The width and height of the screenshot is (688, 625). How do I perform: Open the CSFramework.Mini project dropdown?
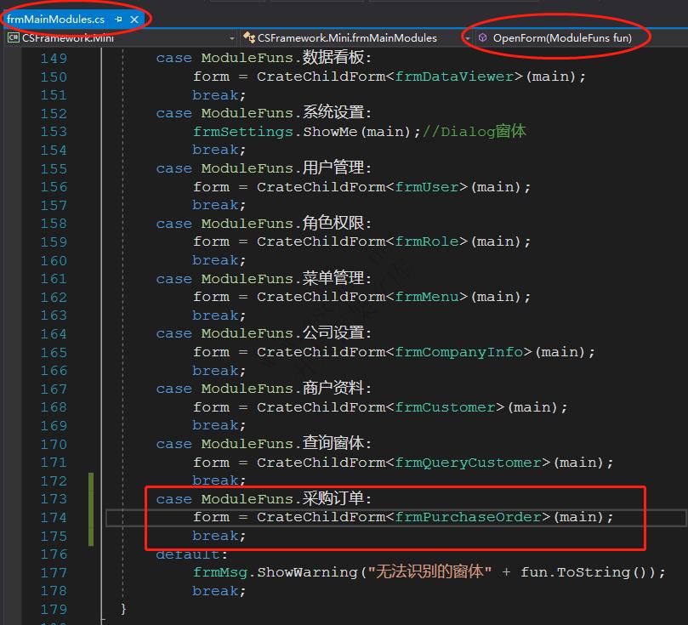231,37
